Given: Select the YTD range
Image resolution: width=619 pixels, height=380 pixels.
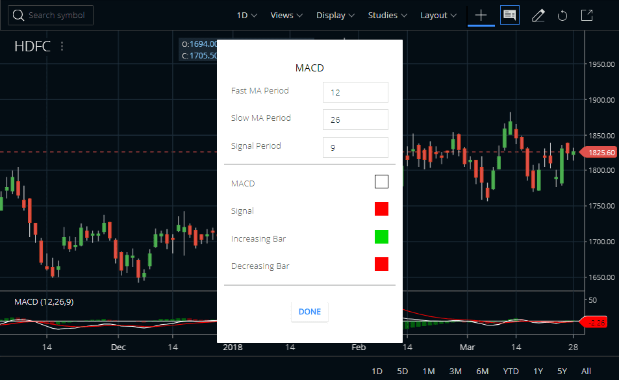Looking at the screenshot, I should pos(511,372).
